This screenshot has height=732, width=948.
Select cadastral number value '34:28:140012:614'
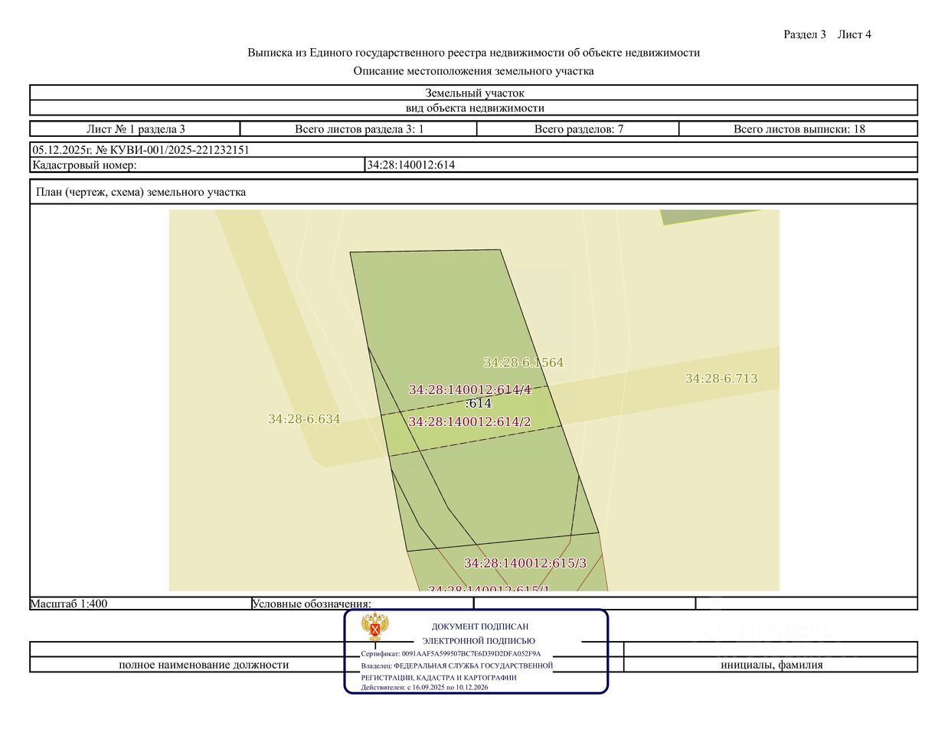(x=411, y=164)
